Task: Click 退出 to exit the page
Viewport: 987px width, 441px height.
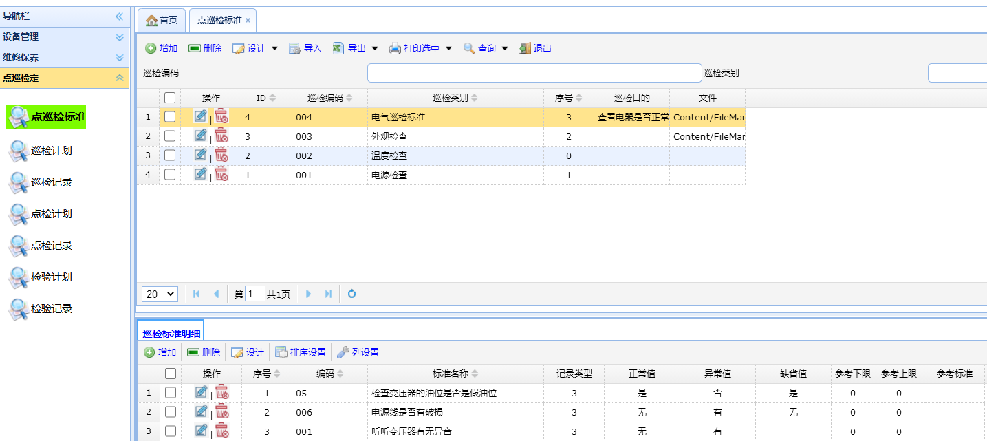Action: click(x=535, y=48)
